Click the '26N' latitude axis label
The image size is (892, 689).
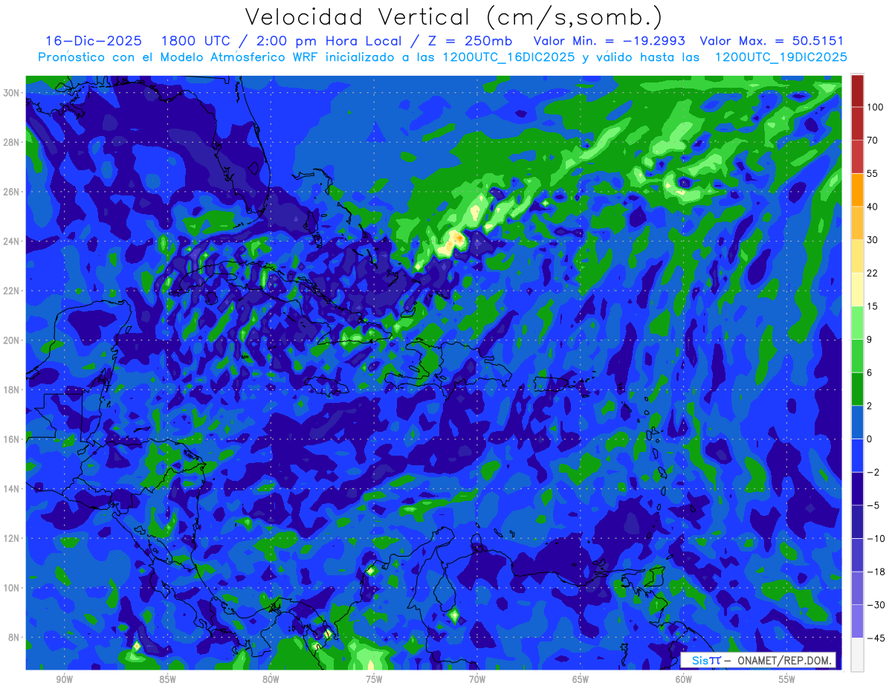tap(12, 191)
